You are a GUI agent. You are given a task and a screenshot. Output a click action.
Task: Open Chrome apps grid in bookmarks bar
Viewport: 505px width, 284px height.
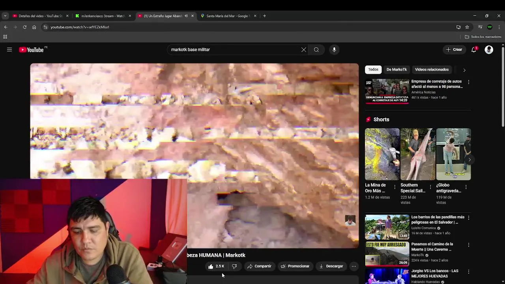[5, 37]
